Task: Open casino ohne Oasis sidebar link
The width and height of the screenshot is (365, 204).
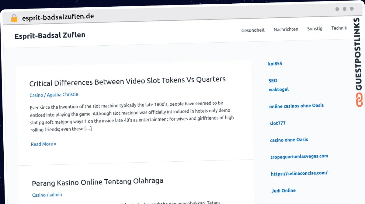Action: point(289,140)
